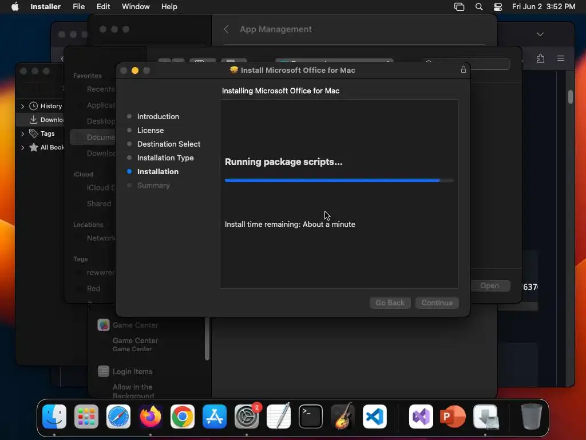
Task: Open TextEdit from the Dock
Action: coord(279,417)
